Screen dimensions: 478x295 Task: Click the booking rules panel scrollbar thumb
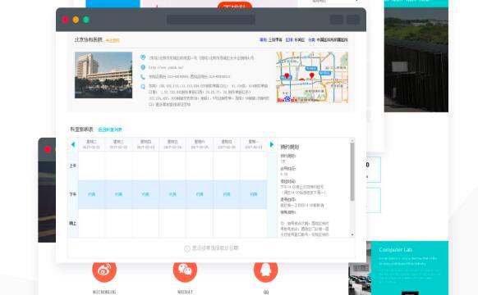click(352, 172)
